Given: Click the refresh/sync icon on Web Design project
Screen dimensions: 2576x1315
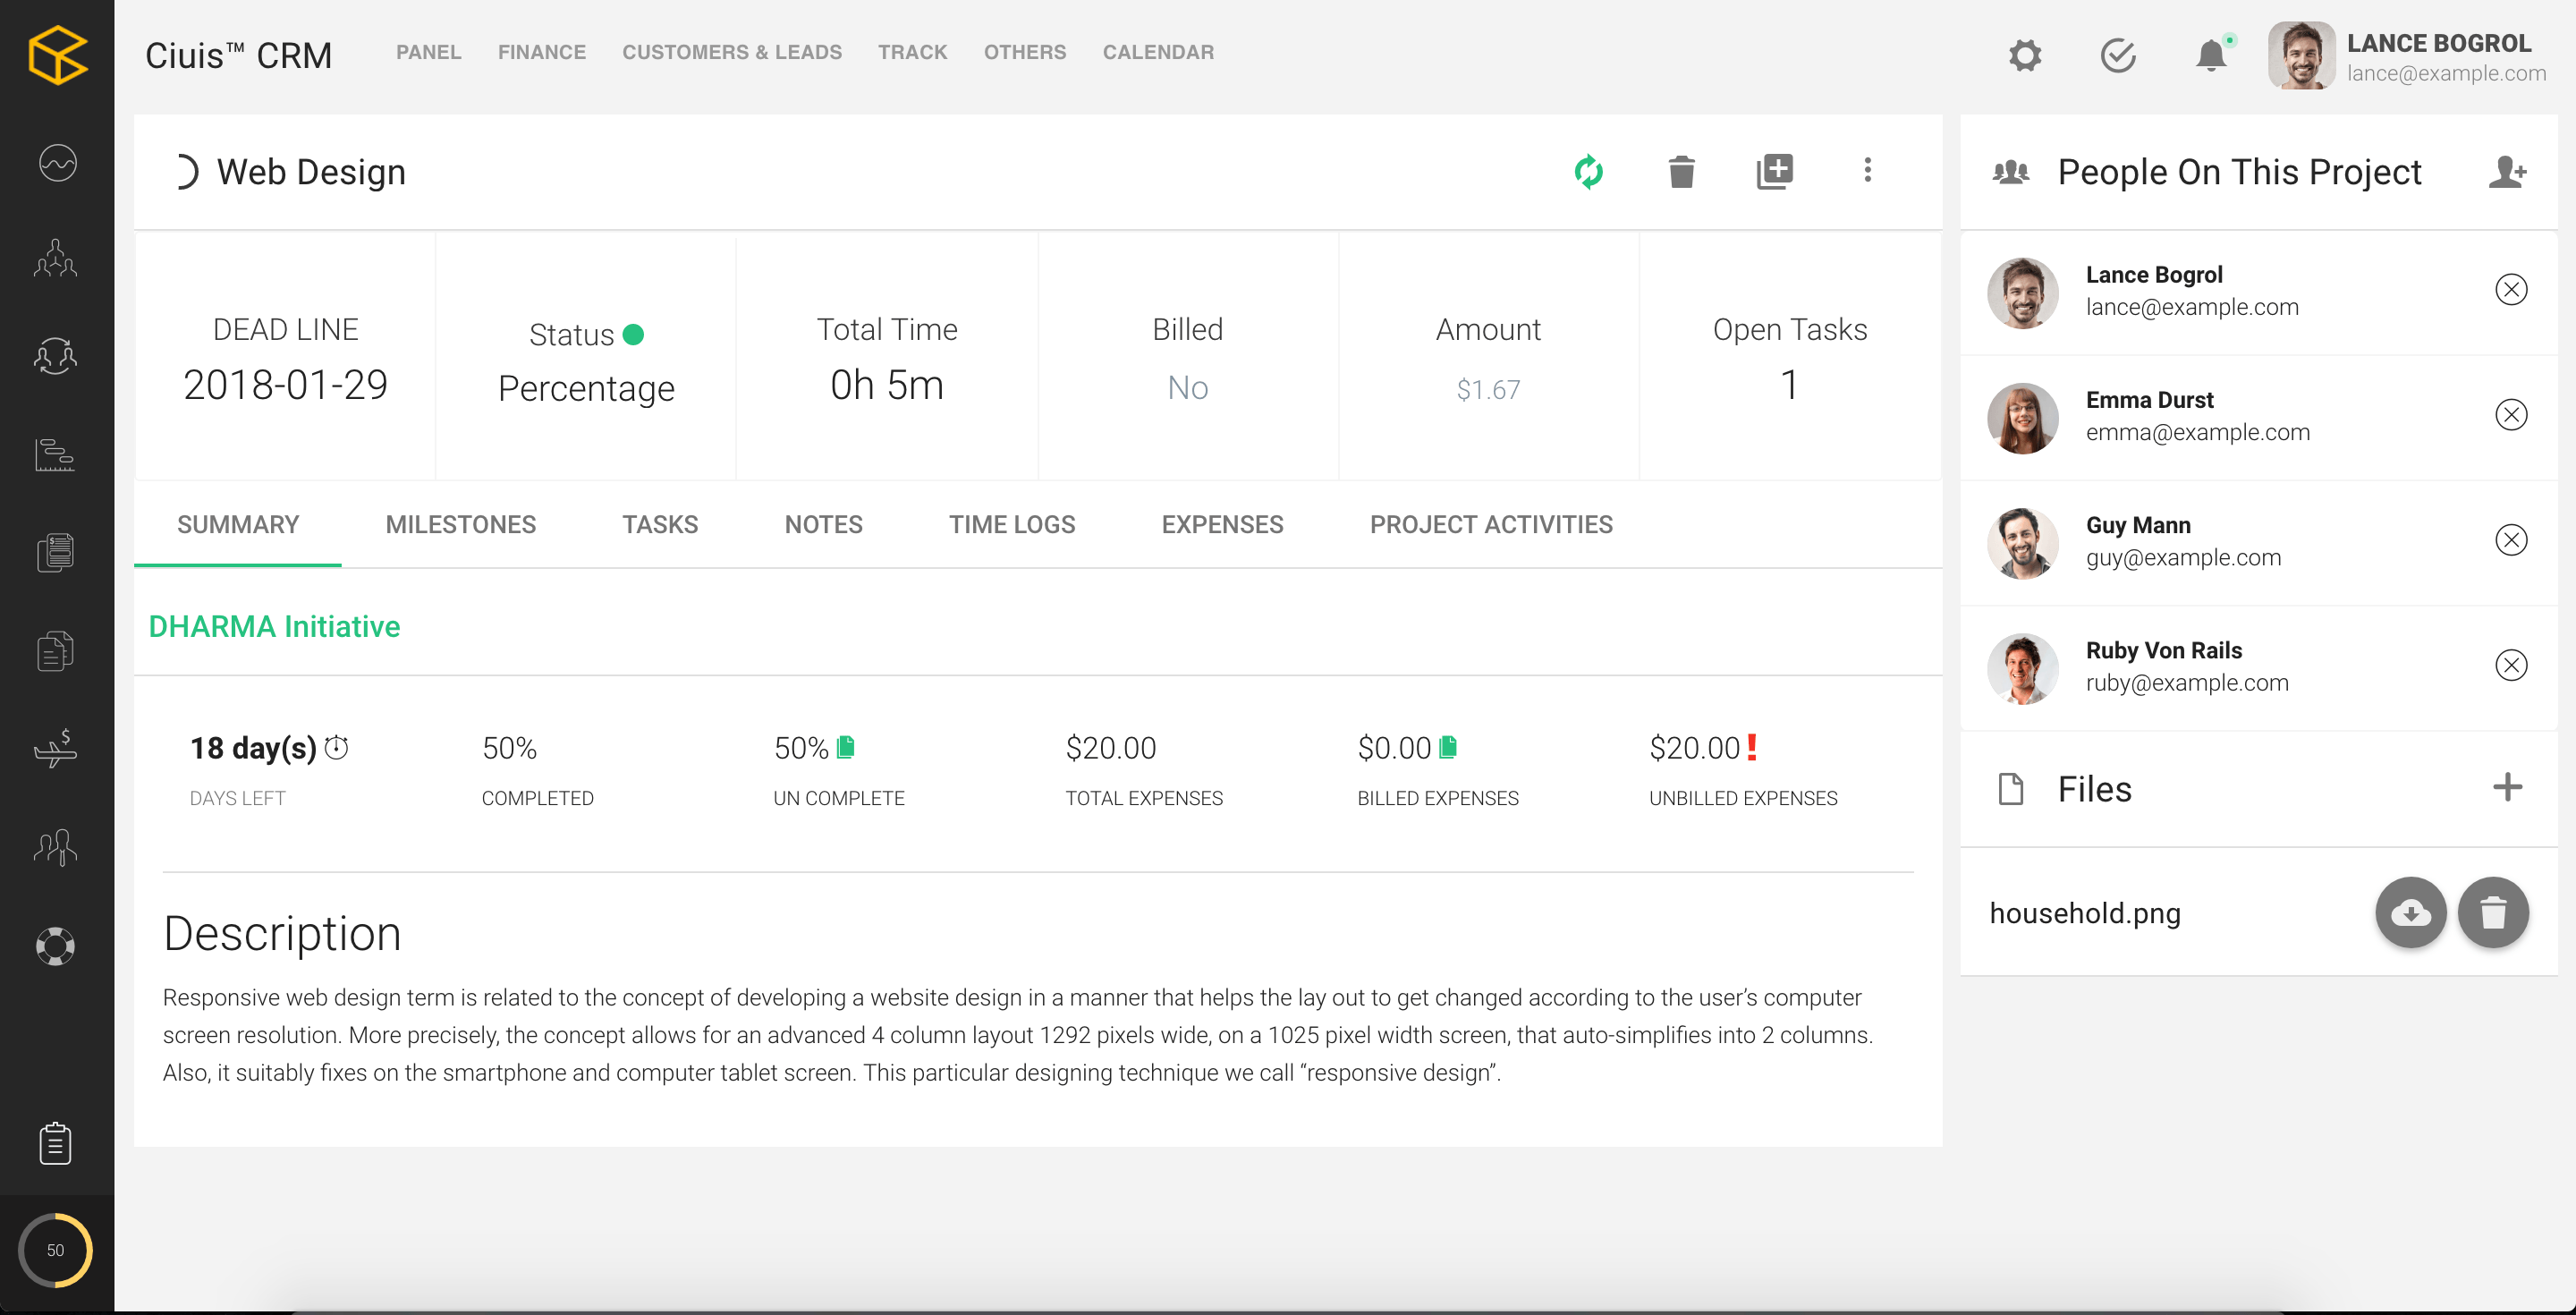Looking at the screenshot, I should [1589, 171].
